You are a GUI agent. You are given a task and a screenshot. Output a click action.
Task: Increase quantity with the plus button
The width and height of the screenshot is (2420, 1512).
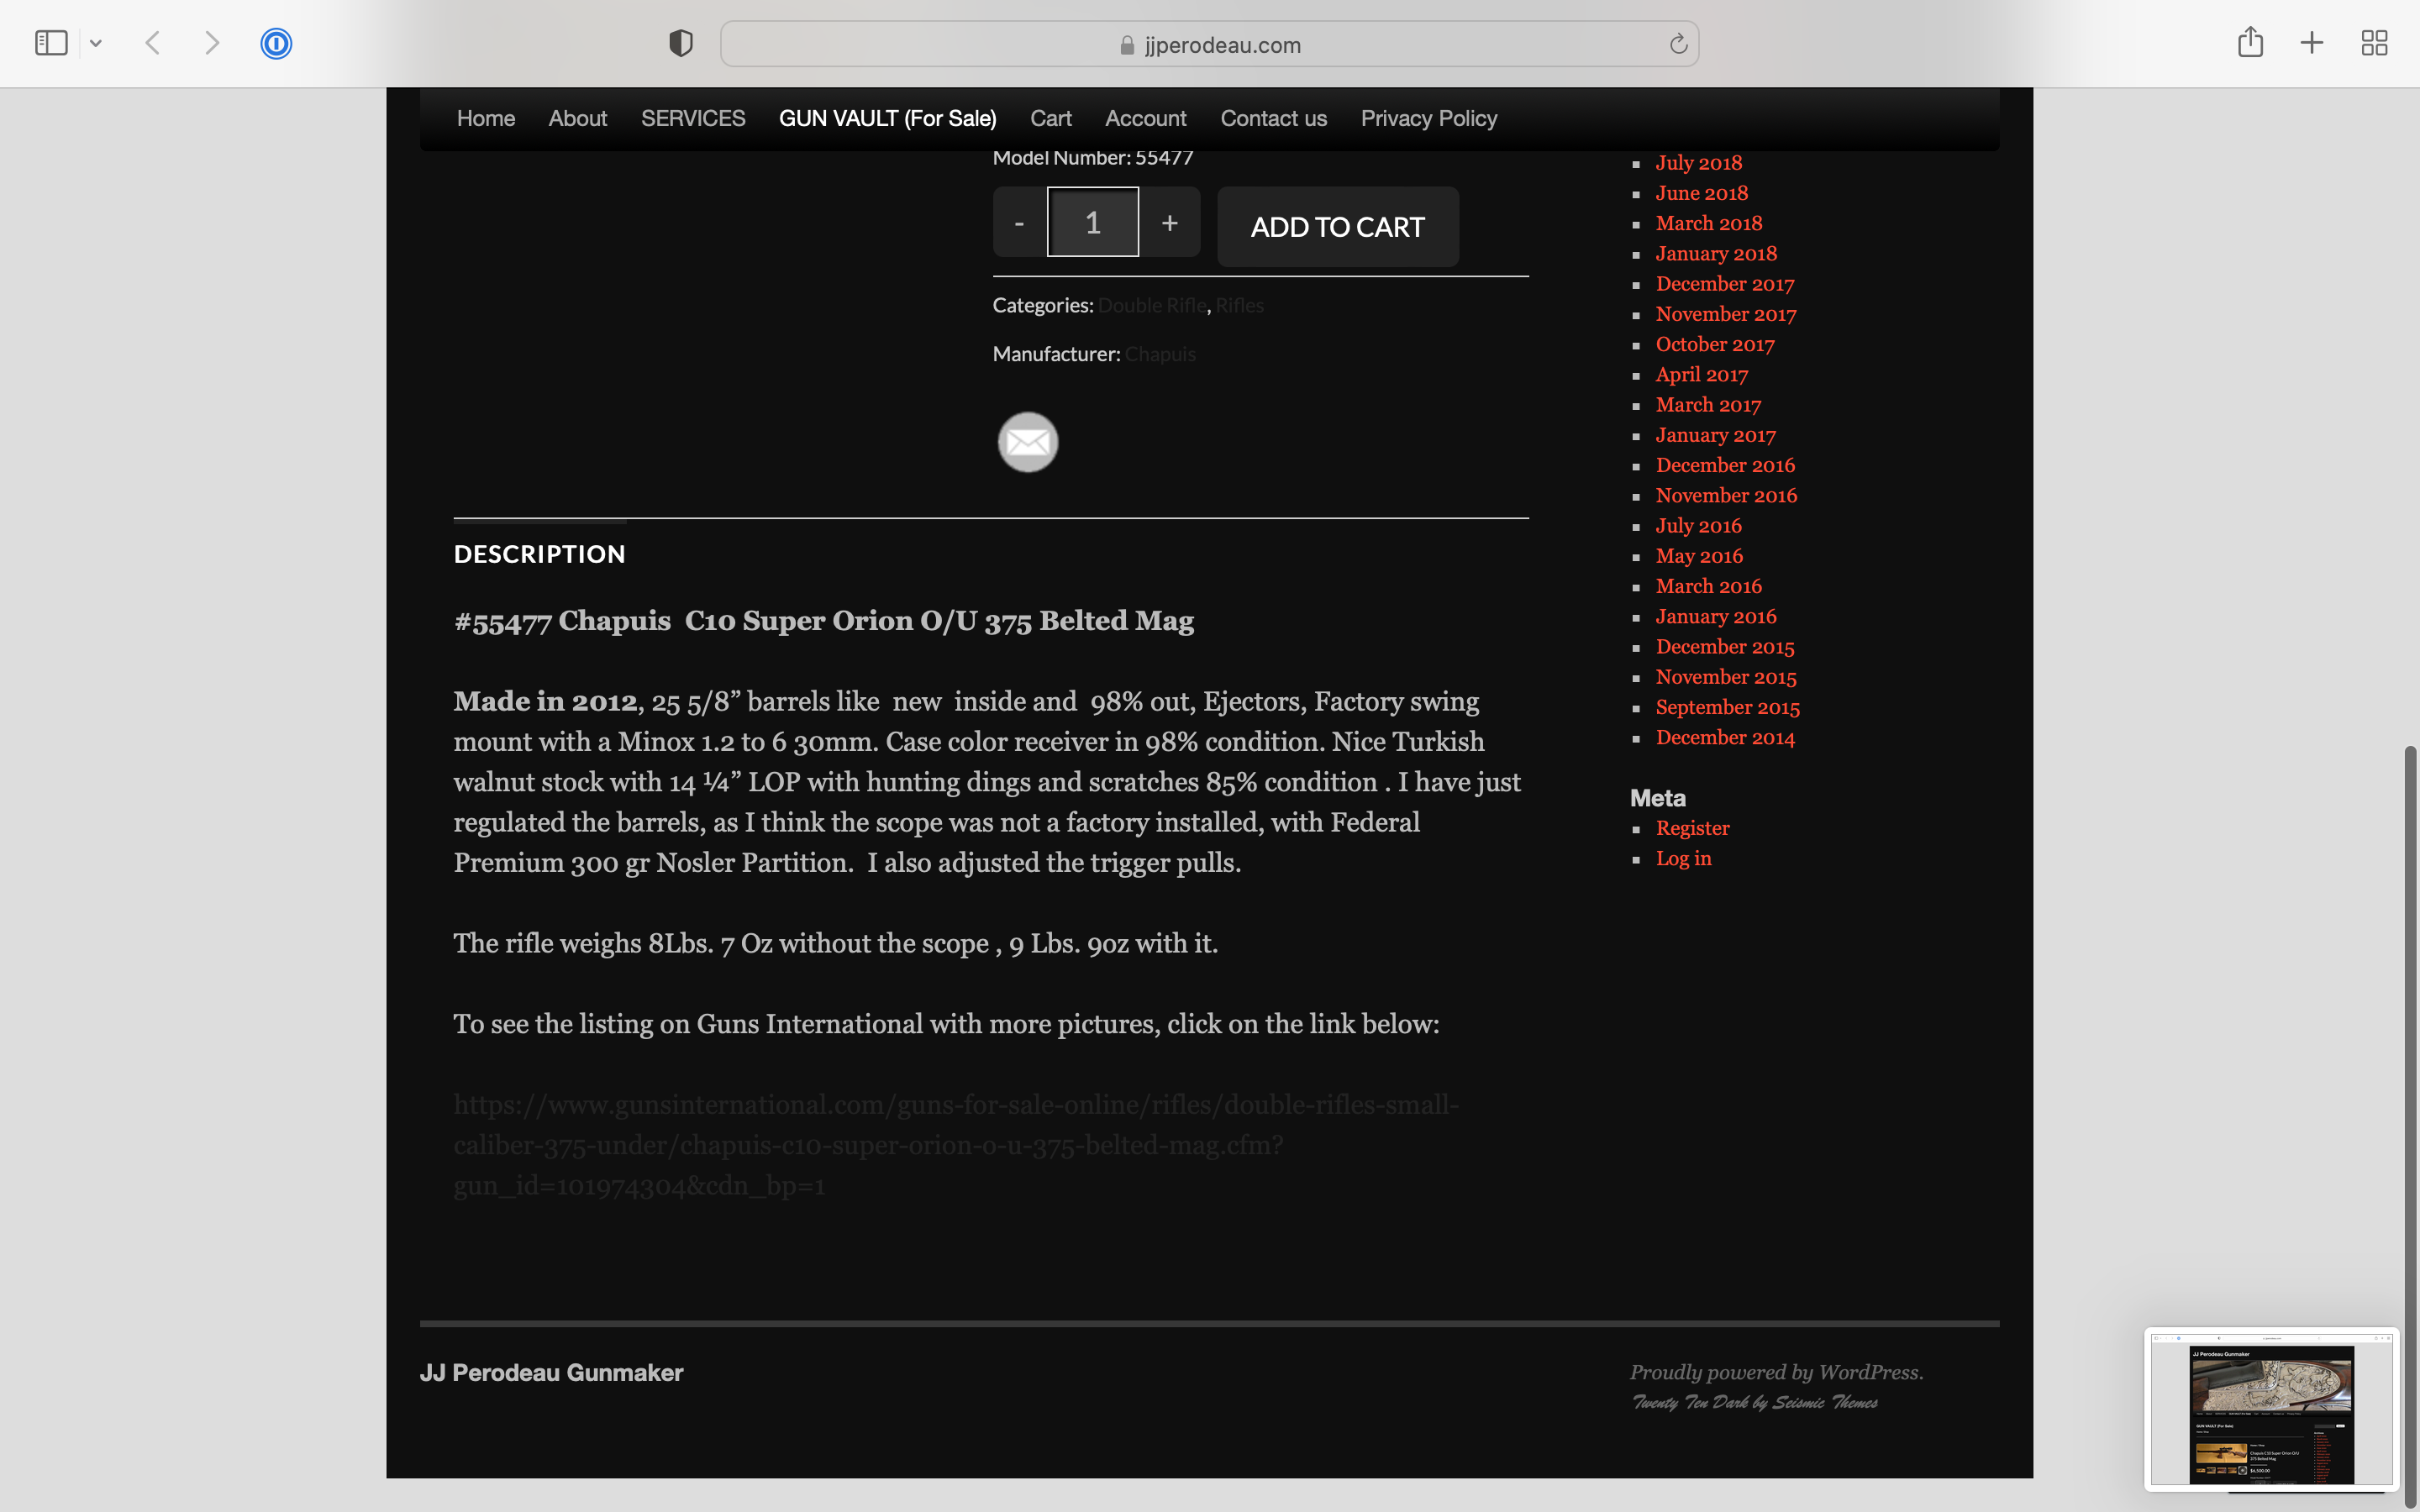click(1169, 222)
